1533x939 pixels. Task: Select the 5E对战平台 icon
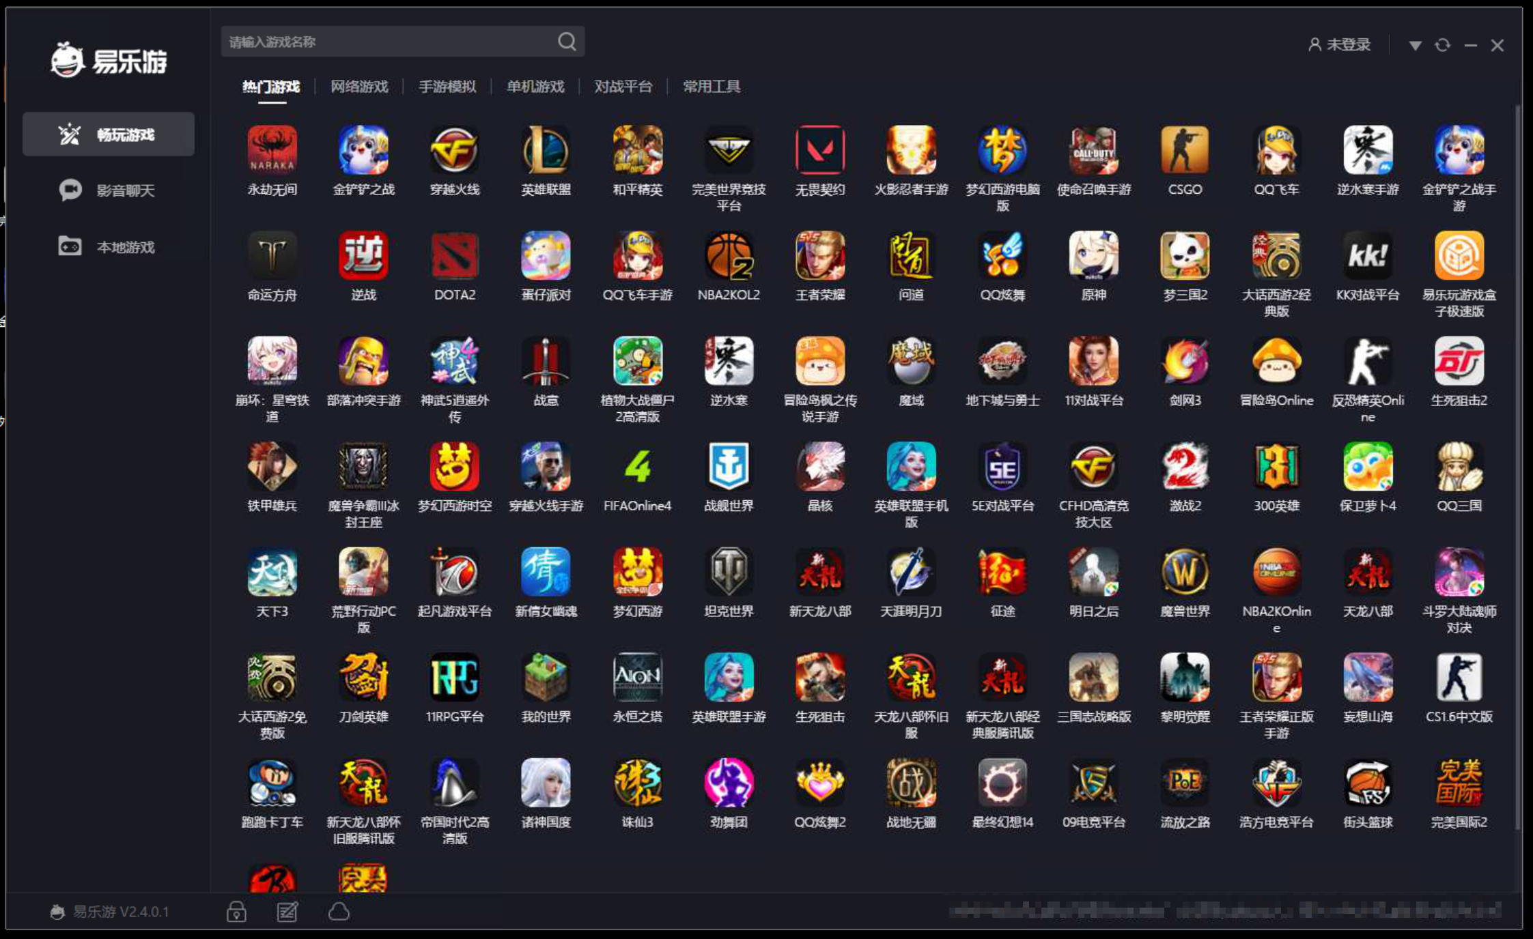coord(1002,466)
